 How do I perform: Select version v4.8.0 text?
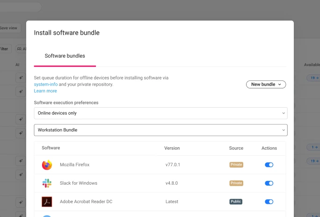[x=172, y=183]
